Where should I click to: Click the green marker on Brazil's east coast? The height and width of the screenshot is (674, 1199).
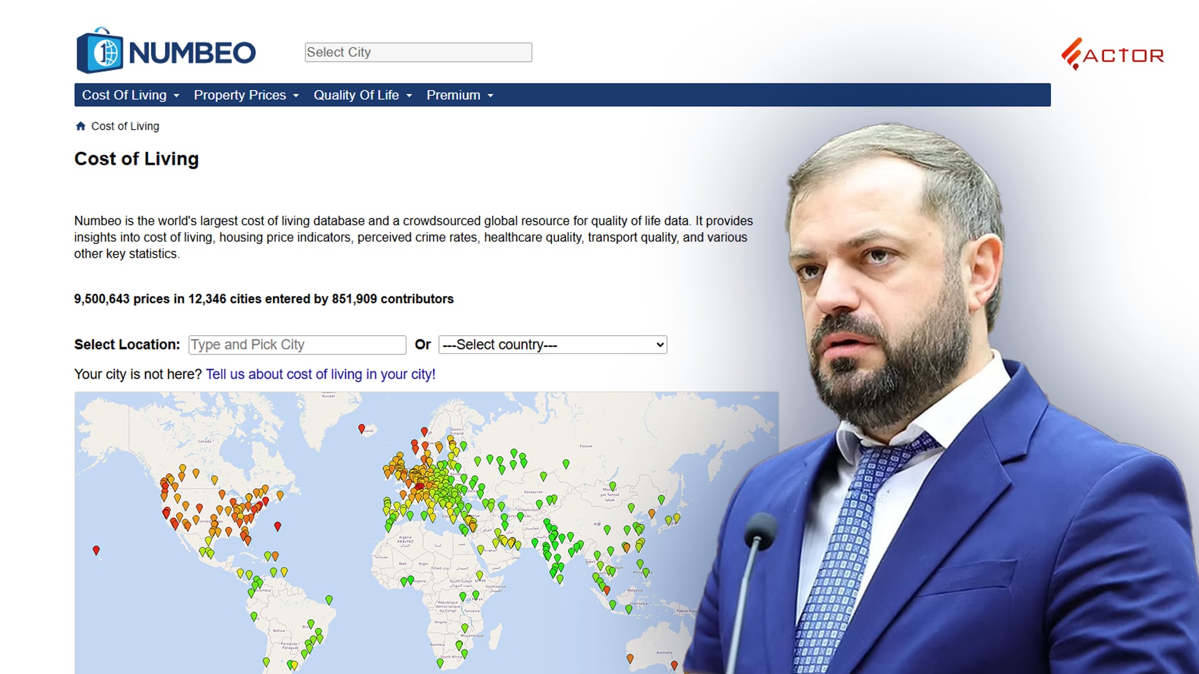(329, 600)
